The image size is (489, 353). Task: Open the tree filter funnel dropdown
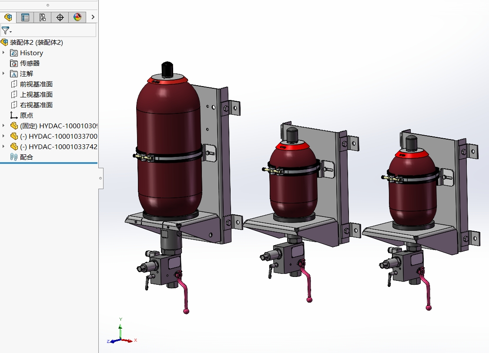(7, 30)
